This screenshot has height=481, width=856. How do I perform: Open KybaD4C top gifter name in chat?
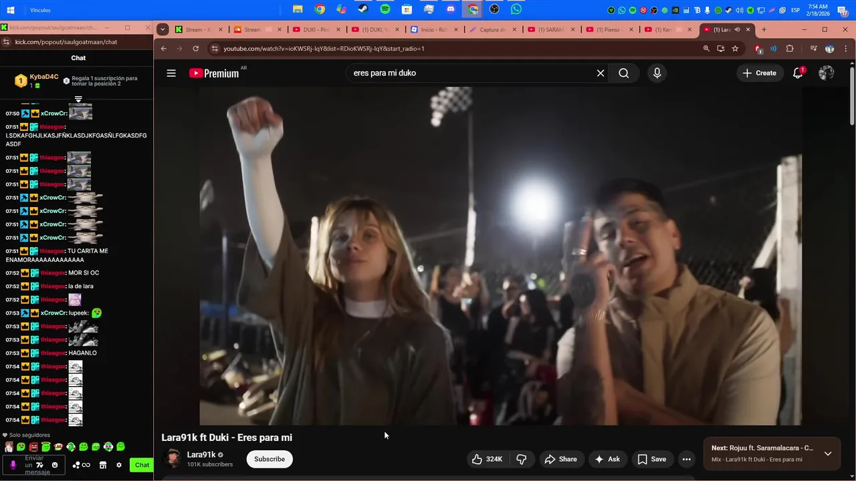44,77
